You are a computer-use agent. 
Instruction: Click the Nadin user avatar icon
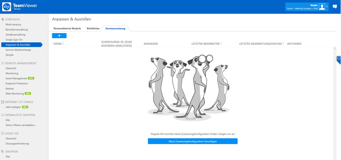pyautogui.click(x=322, y=7)
